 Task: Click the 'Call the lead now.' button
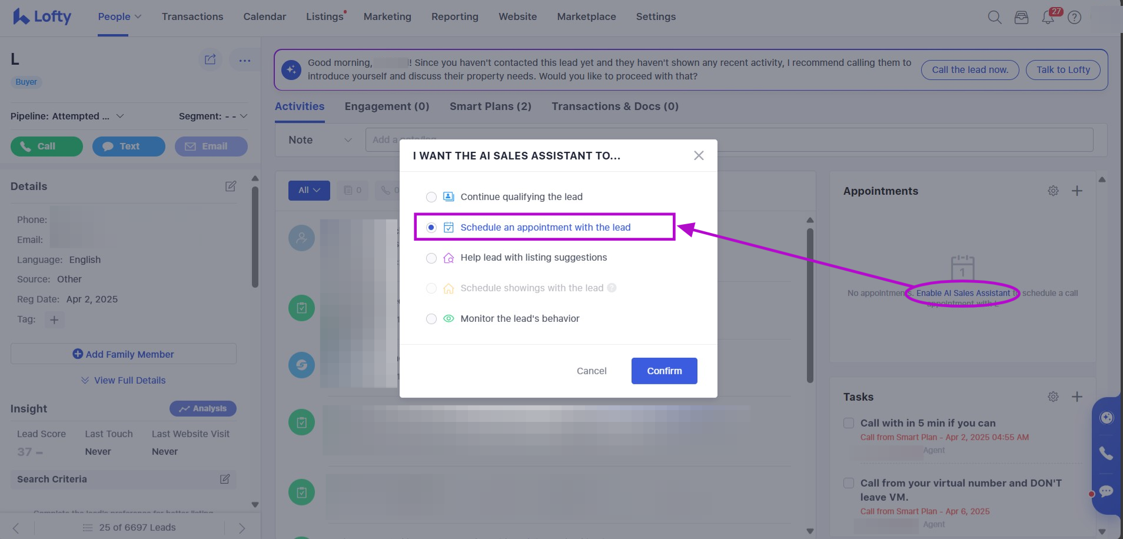pos(969,69)
